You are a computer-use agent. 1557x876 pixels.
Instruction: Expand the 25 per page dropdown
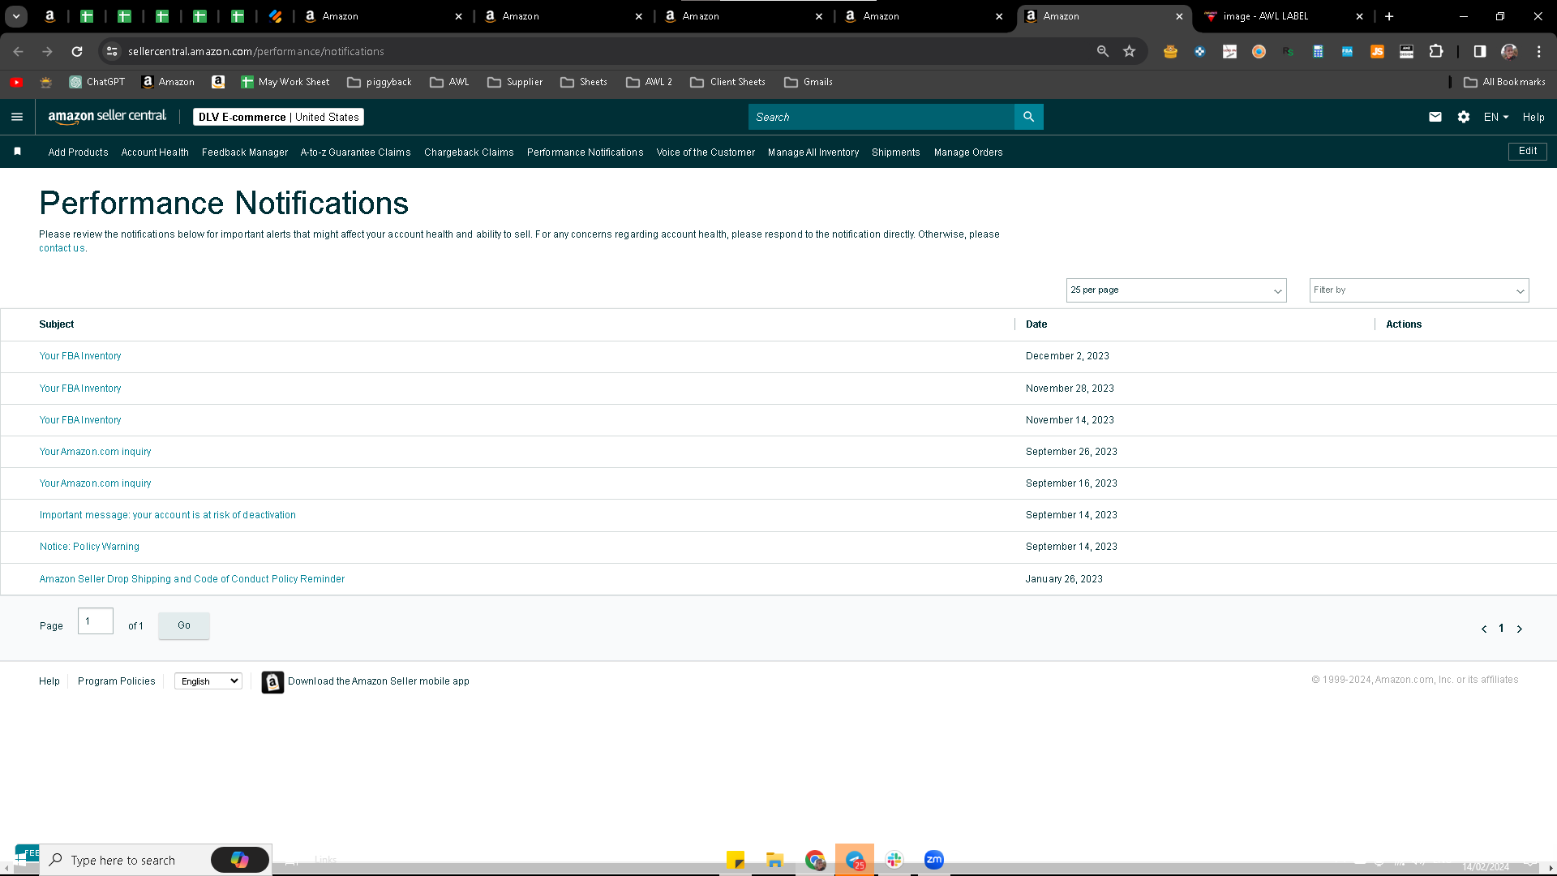click(x=1176, y=290)
